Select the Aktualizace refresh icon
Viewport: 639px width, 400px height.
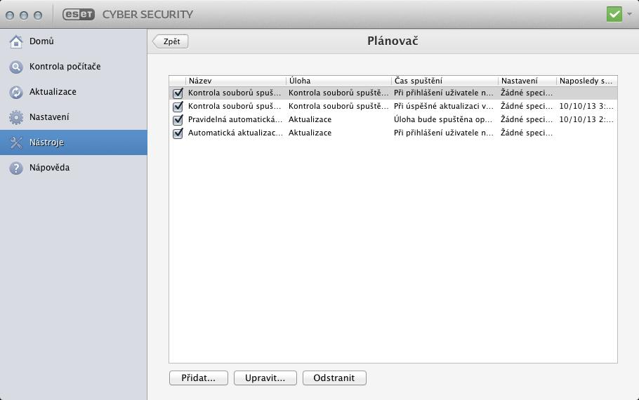click(x=16, y=92)
